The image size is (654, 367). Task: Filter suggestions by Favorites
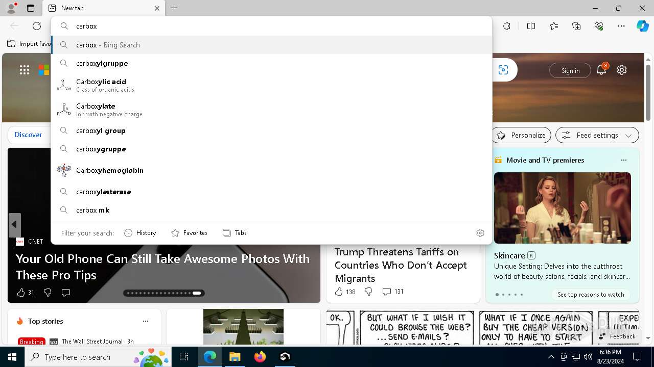click(189, 233)
